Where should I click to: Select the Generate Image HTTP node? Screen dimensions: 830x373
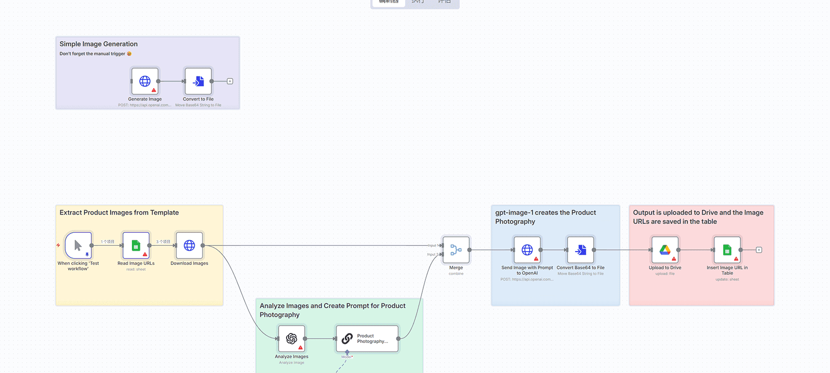[145, 81]
